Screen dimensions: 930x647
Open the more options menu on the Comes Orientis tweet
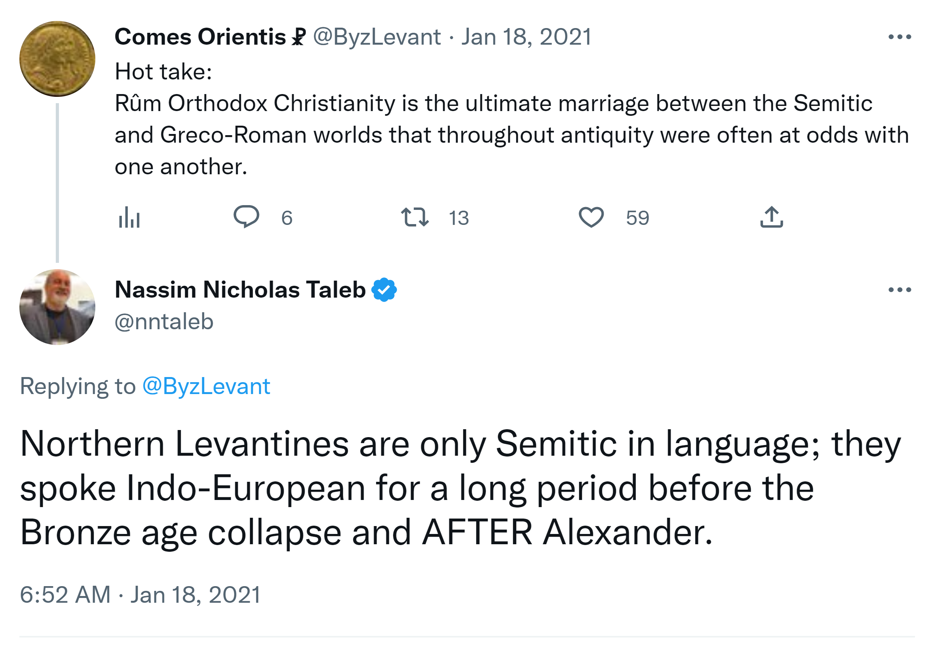tap(899, 37)
